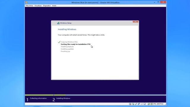Image resolution: width=190 pixels, height=107 pixels.
Task: Open the Dispositivi menu
Action: pos(47,6)
